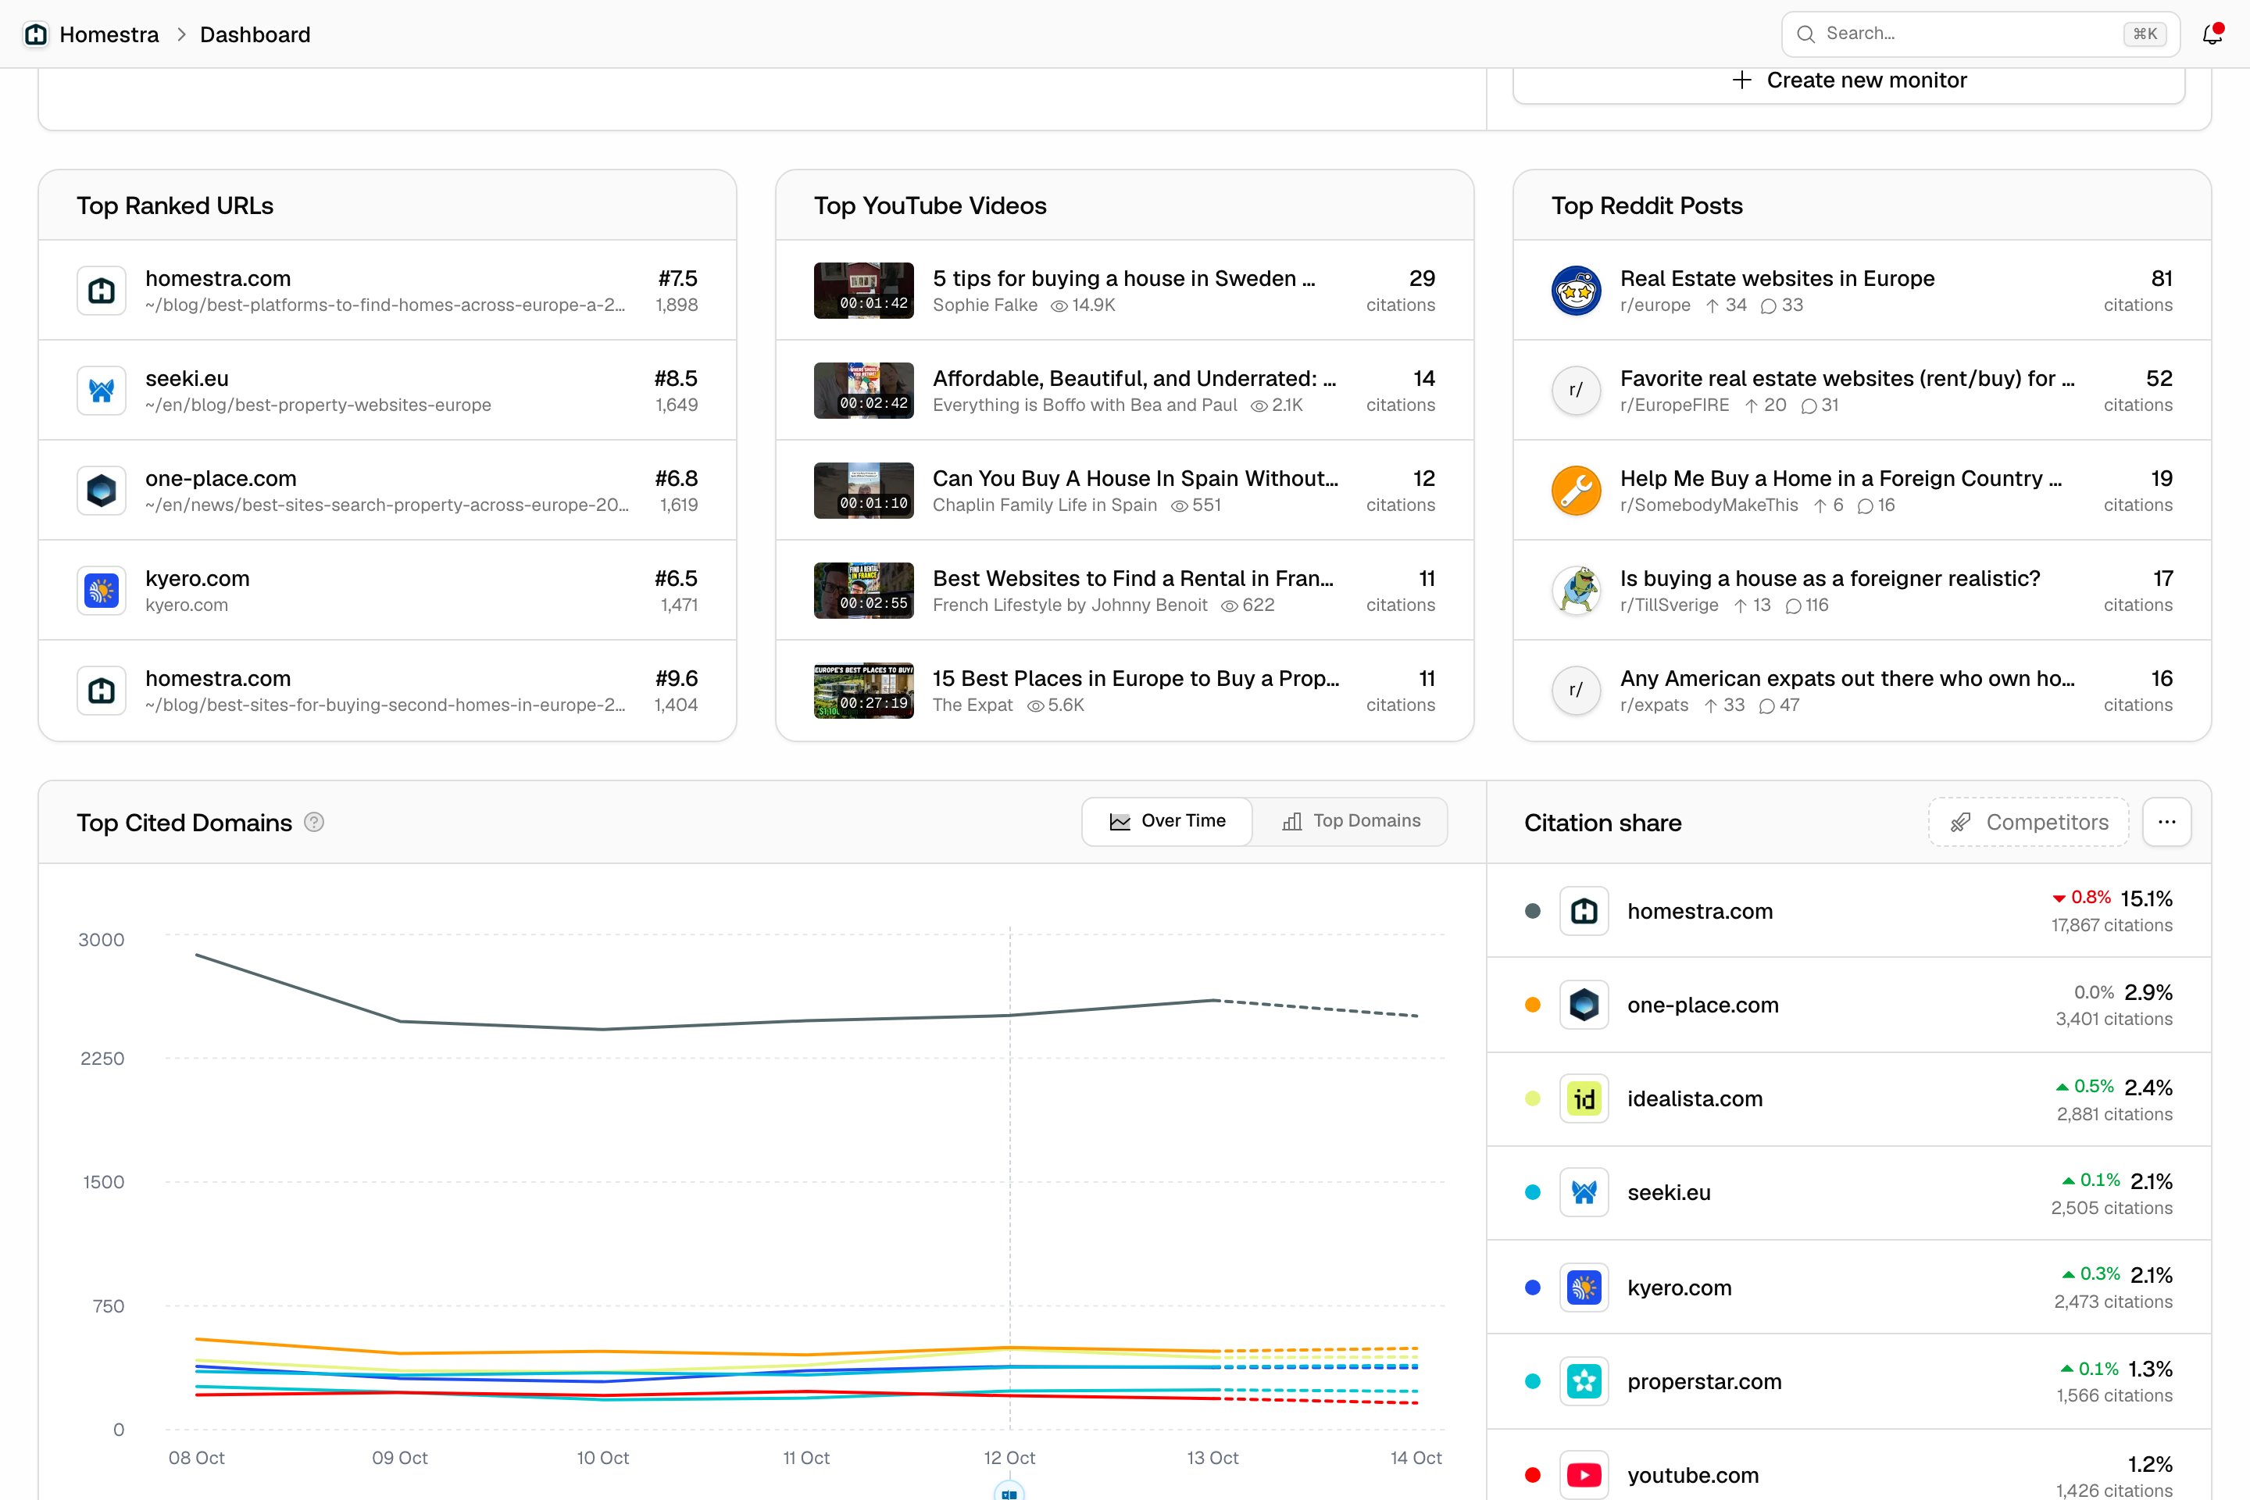
Task: Click the one-place.com hexagon icon in Top Ranked URLs
Action: [x=102, y=491]
